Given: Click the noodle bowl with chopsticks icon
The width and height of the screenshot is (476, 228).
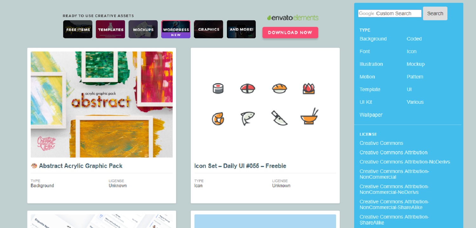Looking at the screenshot, I should (309, 116).
